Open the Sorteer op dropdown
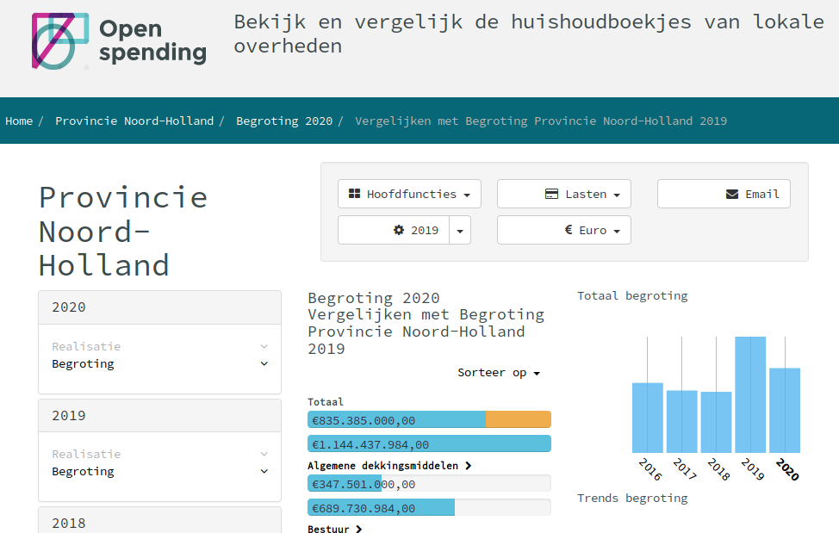This screenshot has height=533, width=839. 499,372
